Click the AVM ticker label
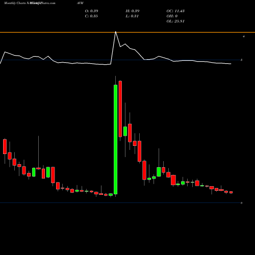The image size is (255, 255). click(80, 3)
